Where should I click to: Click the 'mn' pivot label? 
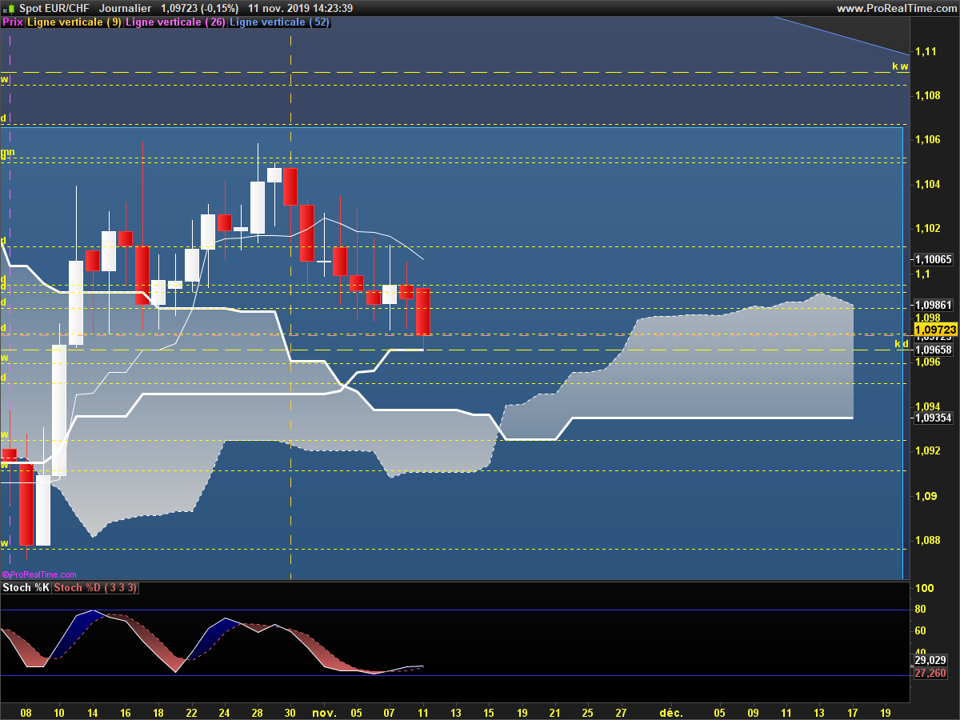click(6, 151)
